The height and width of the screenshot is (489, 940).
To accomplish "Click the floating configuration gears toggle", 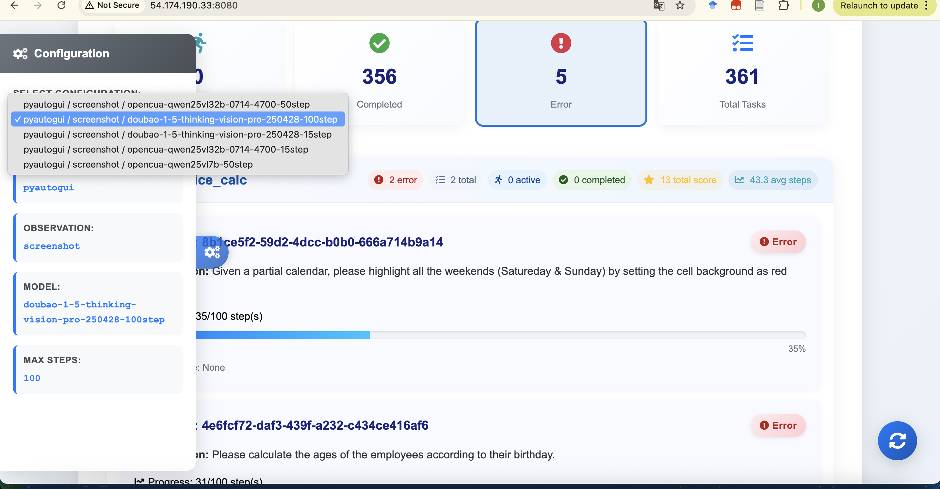I will (x=212, y=252).
